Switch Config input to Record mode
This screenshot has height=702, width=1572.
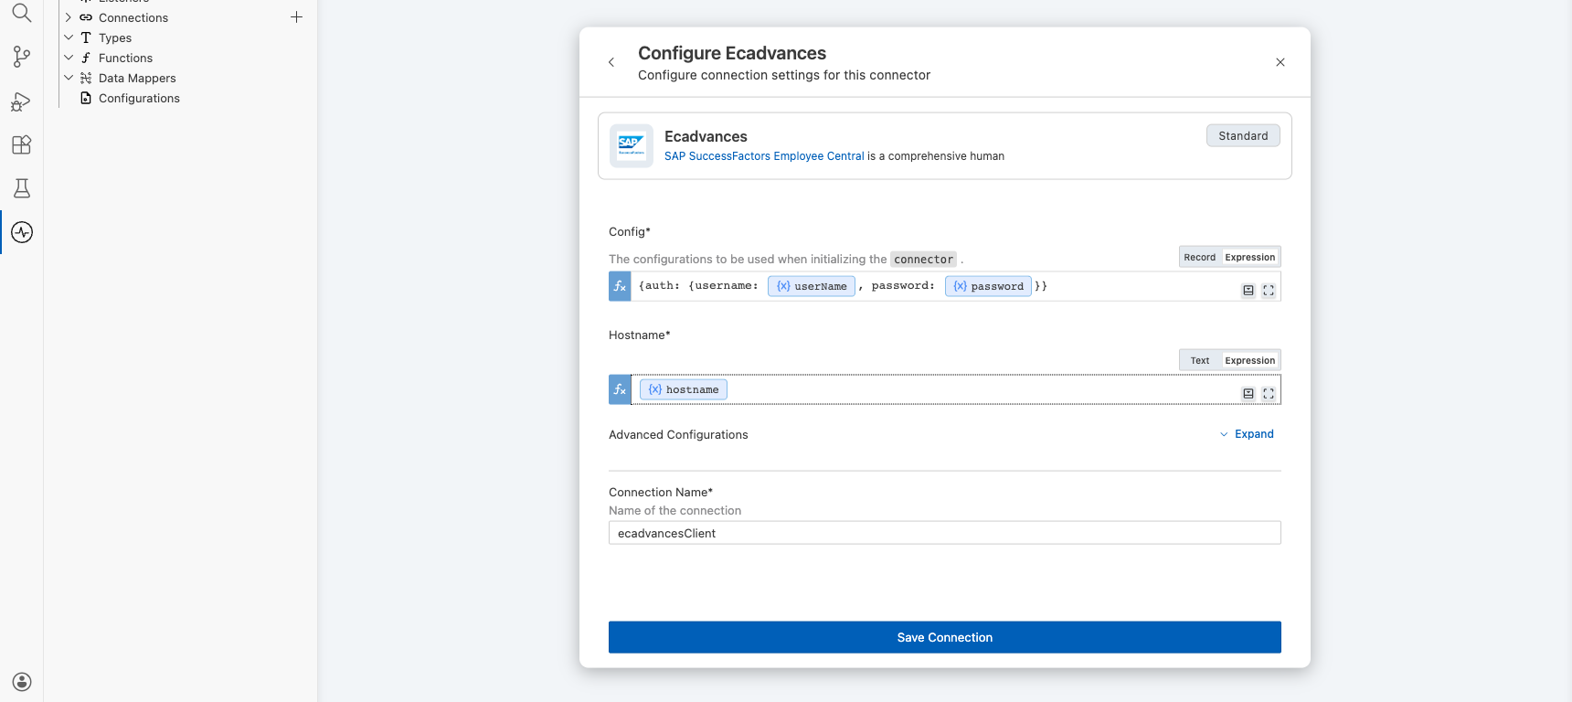(x=1199, y=257)
